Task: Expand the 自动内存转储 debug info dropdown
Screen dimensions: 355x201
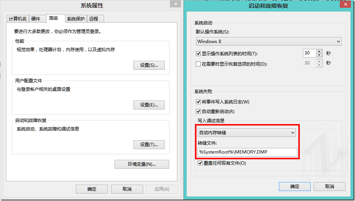Action: (247, 132)
